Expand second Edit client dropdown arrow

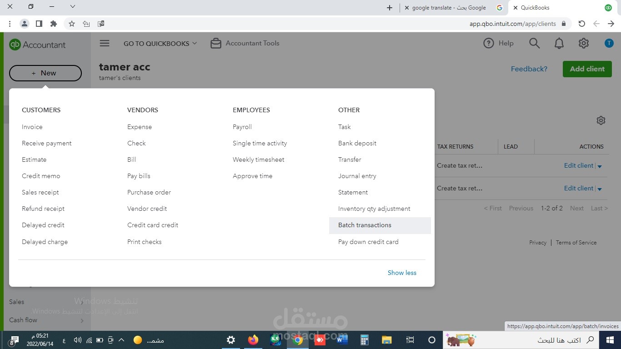[600, 189]
